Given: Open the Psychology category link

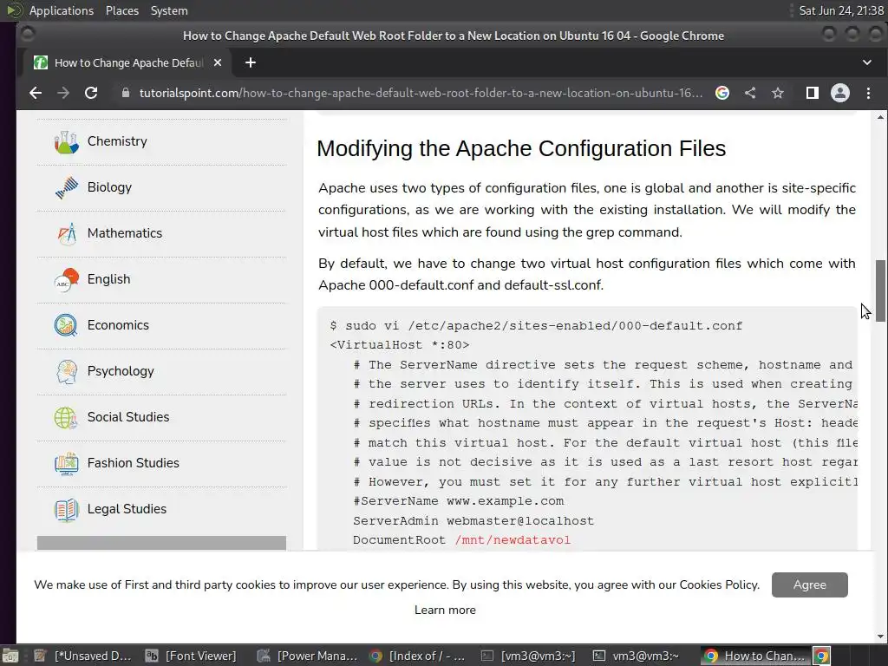Looking at the screenshot, I should point(121,371).
